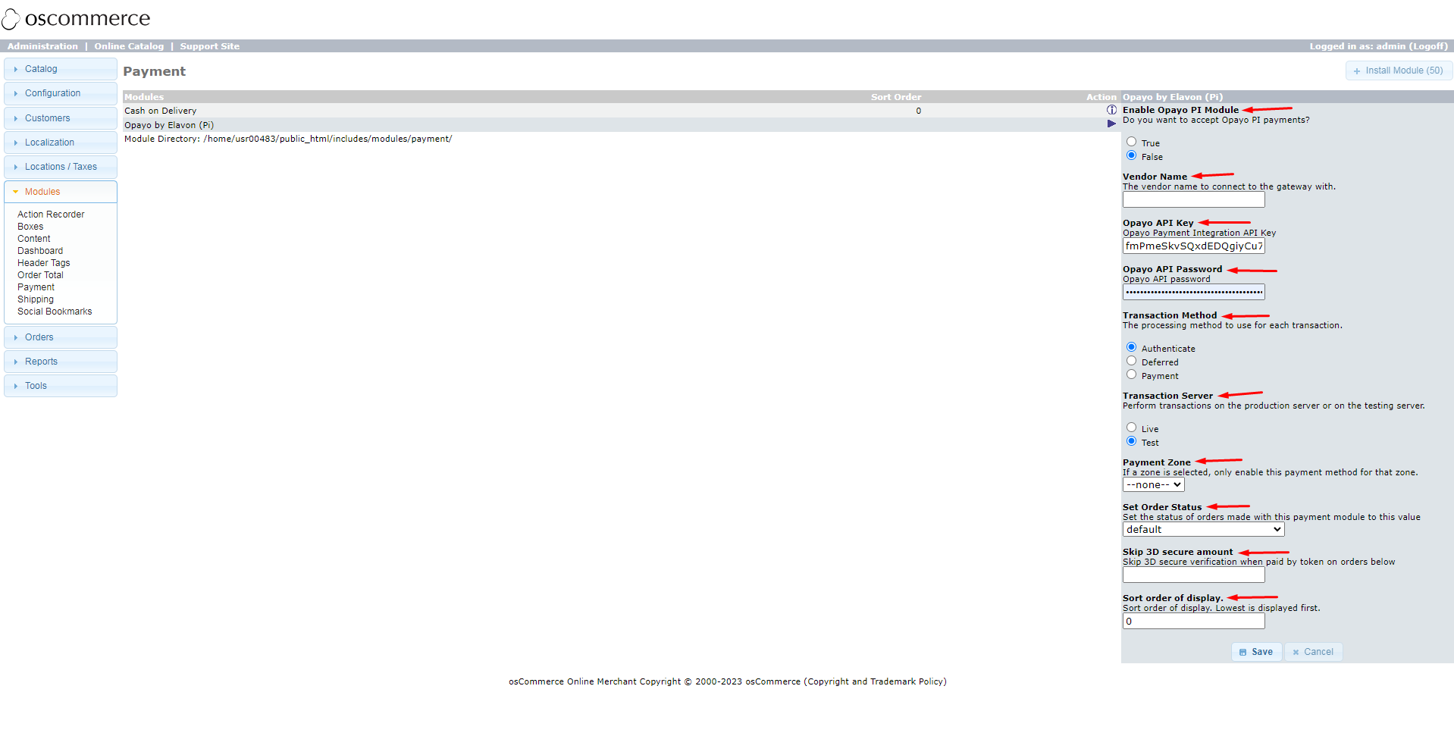Click the plus icon on Install Module
1454x733 pixels.
(1357, 71)
